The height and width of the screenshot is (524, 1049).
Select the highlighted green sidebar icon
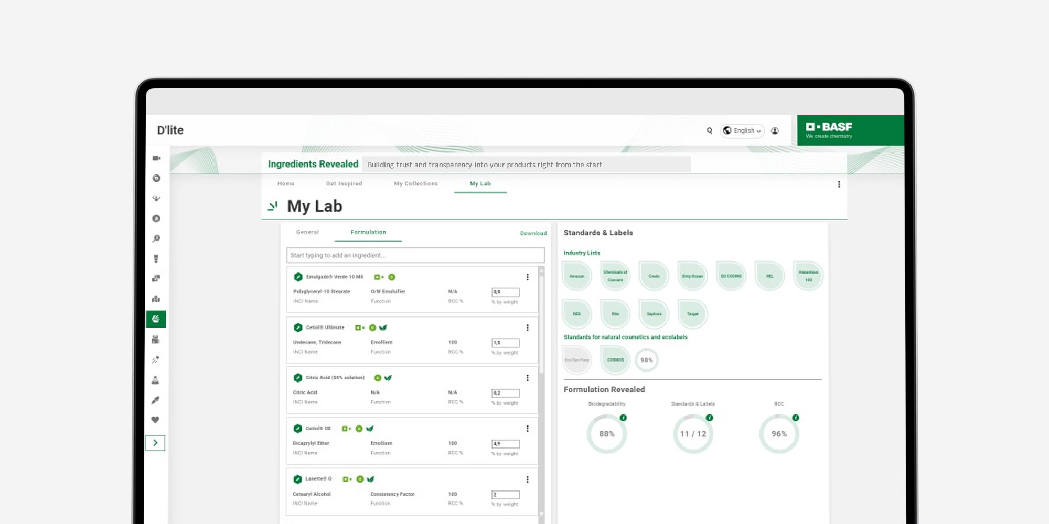click(156, 319)
